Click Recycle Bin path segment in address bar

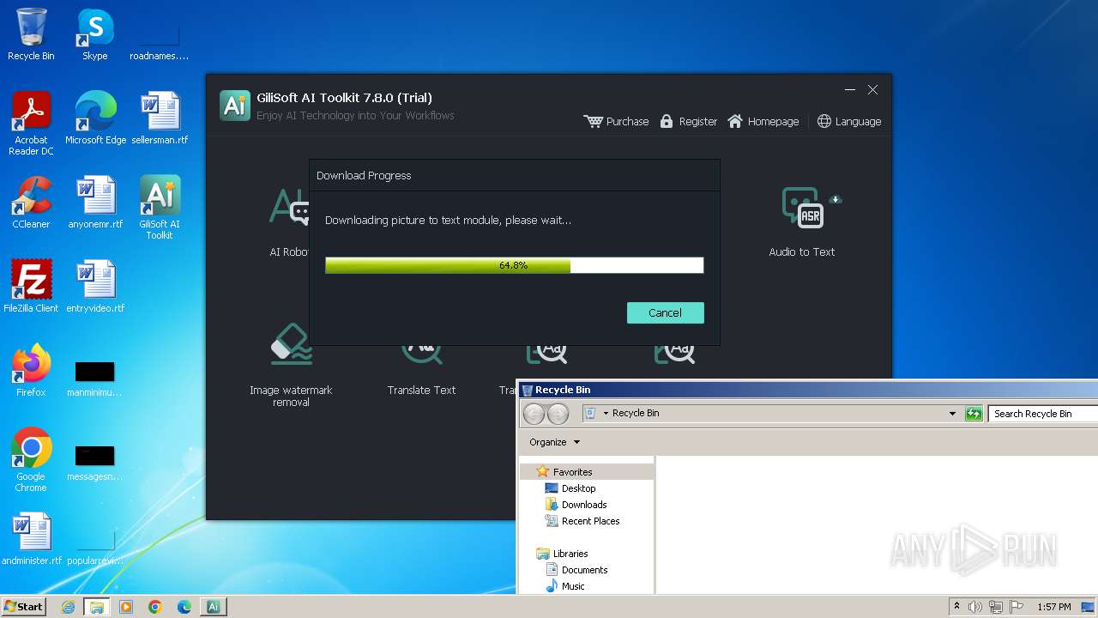pos(636,413)
